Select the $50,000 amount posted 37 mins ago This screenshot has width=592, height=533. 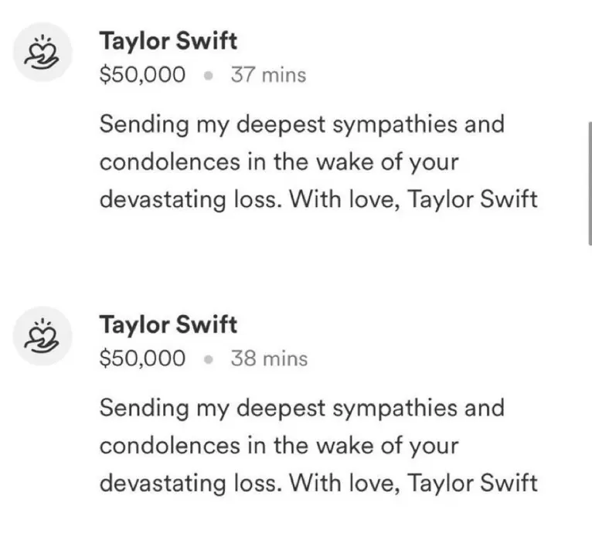tap(143, 75)
